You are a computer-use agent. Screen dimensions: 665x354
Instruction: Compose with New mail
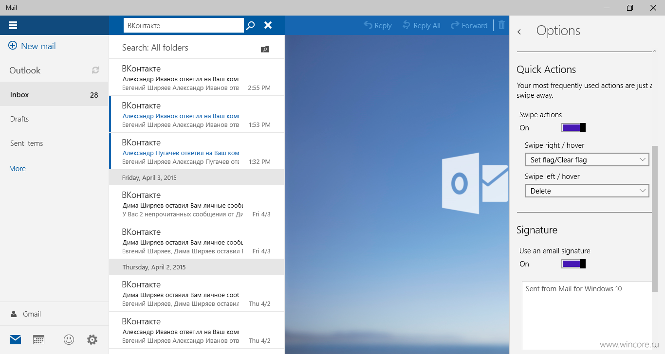point(32,46)
